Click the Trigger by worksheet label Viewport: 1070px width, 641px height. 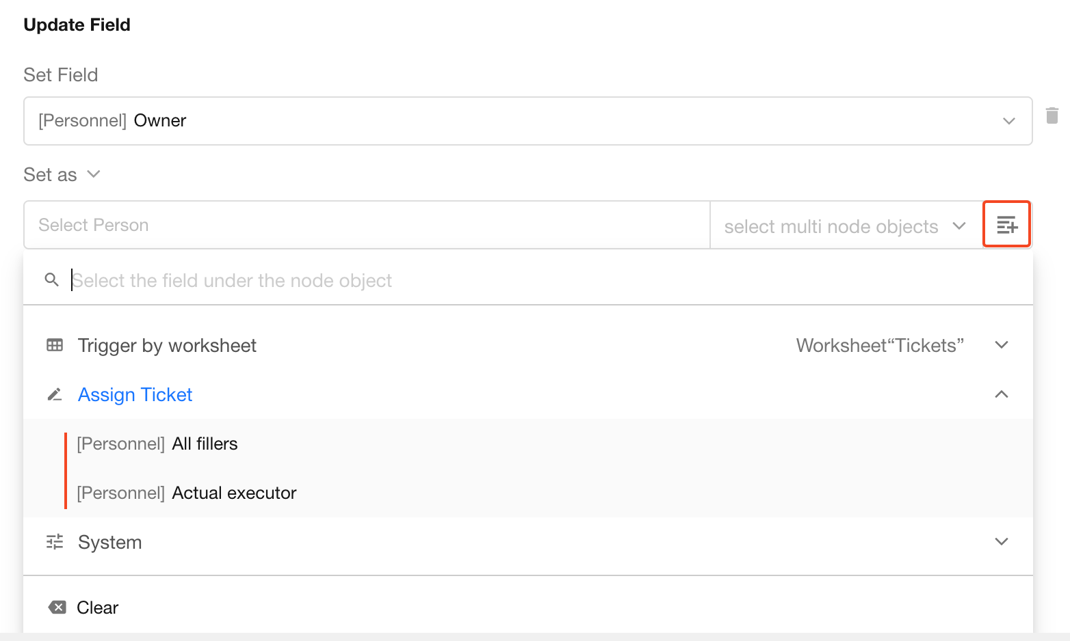tap(167, 345)
